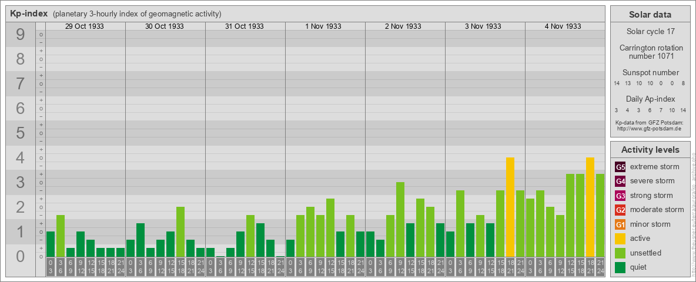Click the G5 extreme storm badge
The width and height of the screenshot is (696, 282).
[620, 167]
